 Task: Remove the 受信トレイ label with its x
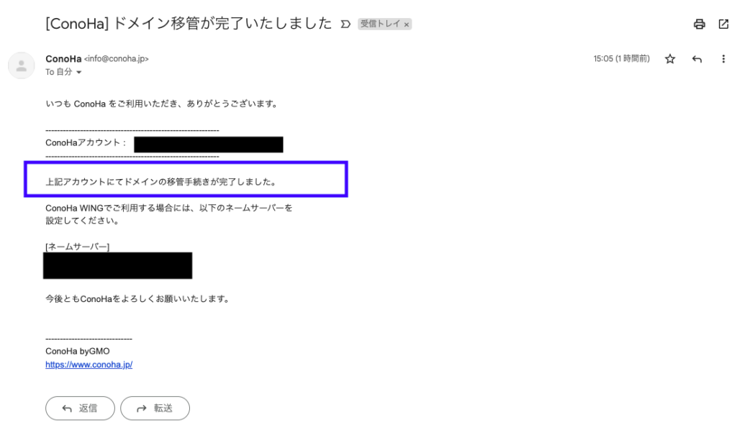point(407,24)
